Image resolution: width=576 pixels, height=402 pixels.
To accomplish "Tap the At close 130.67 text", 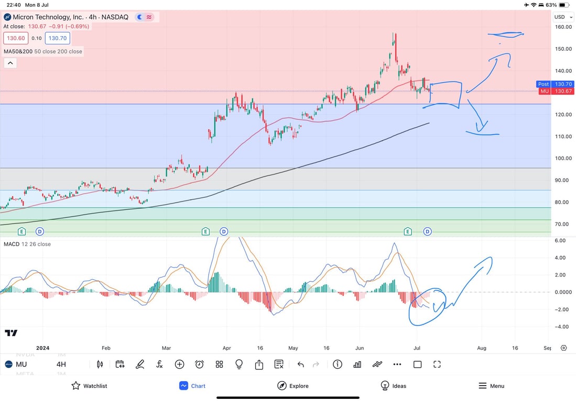I will pyautogui.click(x=46, y=26).
